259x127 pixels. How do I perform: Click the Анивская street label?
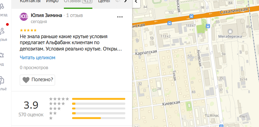pos(199,58)
